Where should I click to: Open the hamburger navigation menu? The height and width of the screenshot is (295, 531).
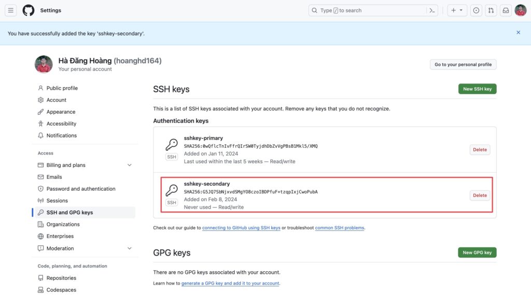[x=10, y=10]
